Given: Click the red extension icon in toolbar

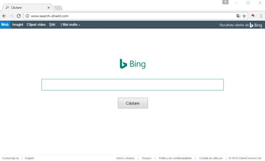Looking at the screenshot, I should [253, 16].
